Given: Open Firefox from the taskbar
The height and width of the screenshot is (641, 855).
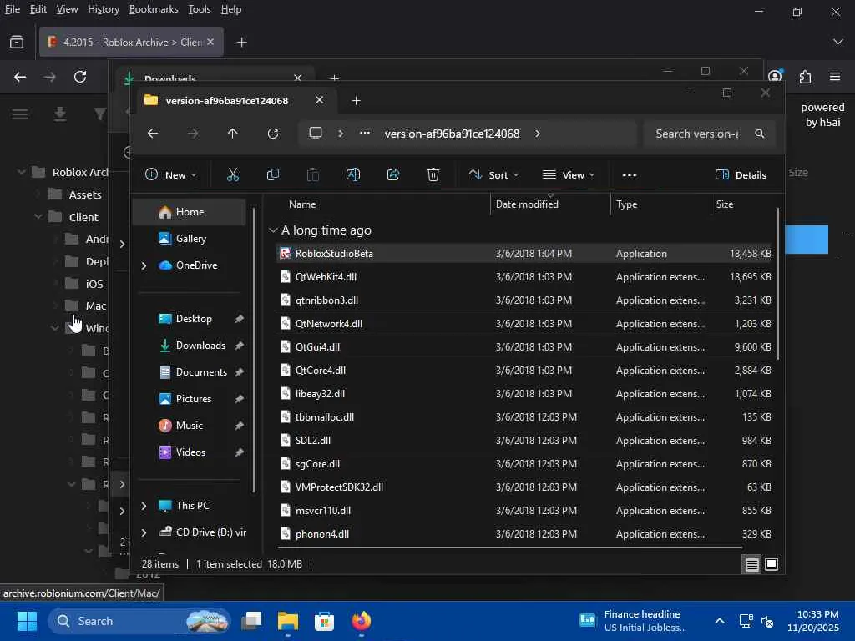Looking at the screenshot, I should [361, 621].
